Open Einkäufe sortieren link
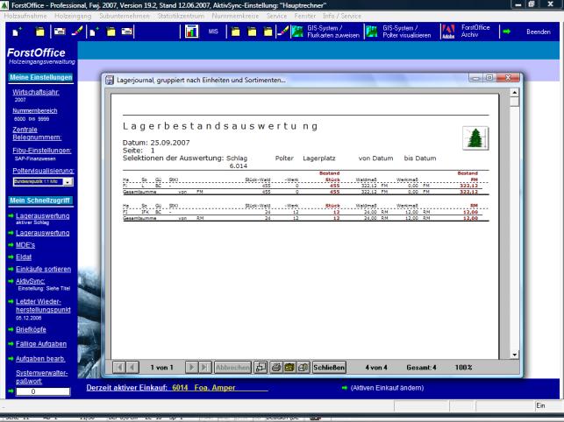This screenshot has width=564, height=422. pos(43,269)
